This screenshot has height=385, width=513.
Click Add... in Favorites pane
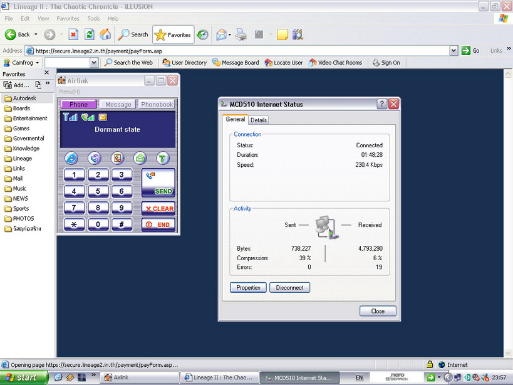[x=17, y=85]
